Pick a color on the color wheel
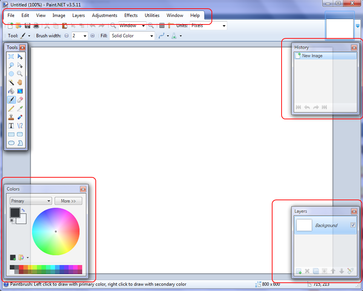The image size is (363, 291). click(x=56, y=232)
